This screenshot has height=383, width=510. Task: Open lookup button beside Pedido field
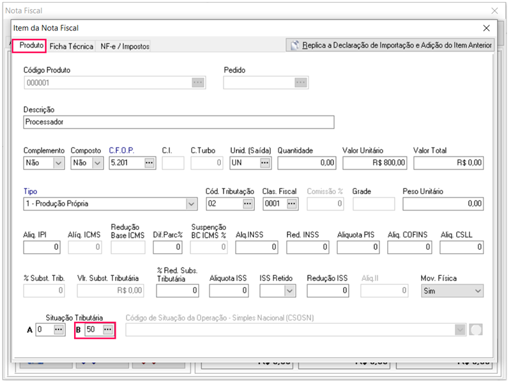pyautogui.click(x=300, y=82)
